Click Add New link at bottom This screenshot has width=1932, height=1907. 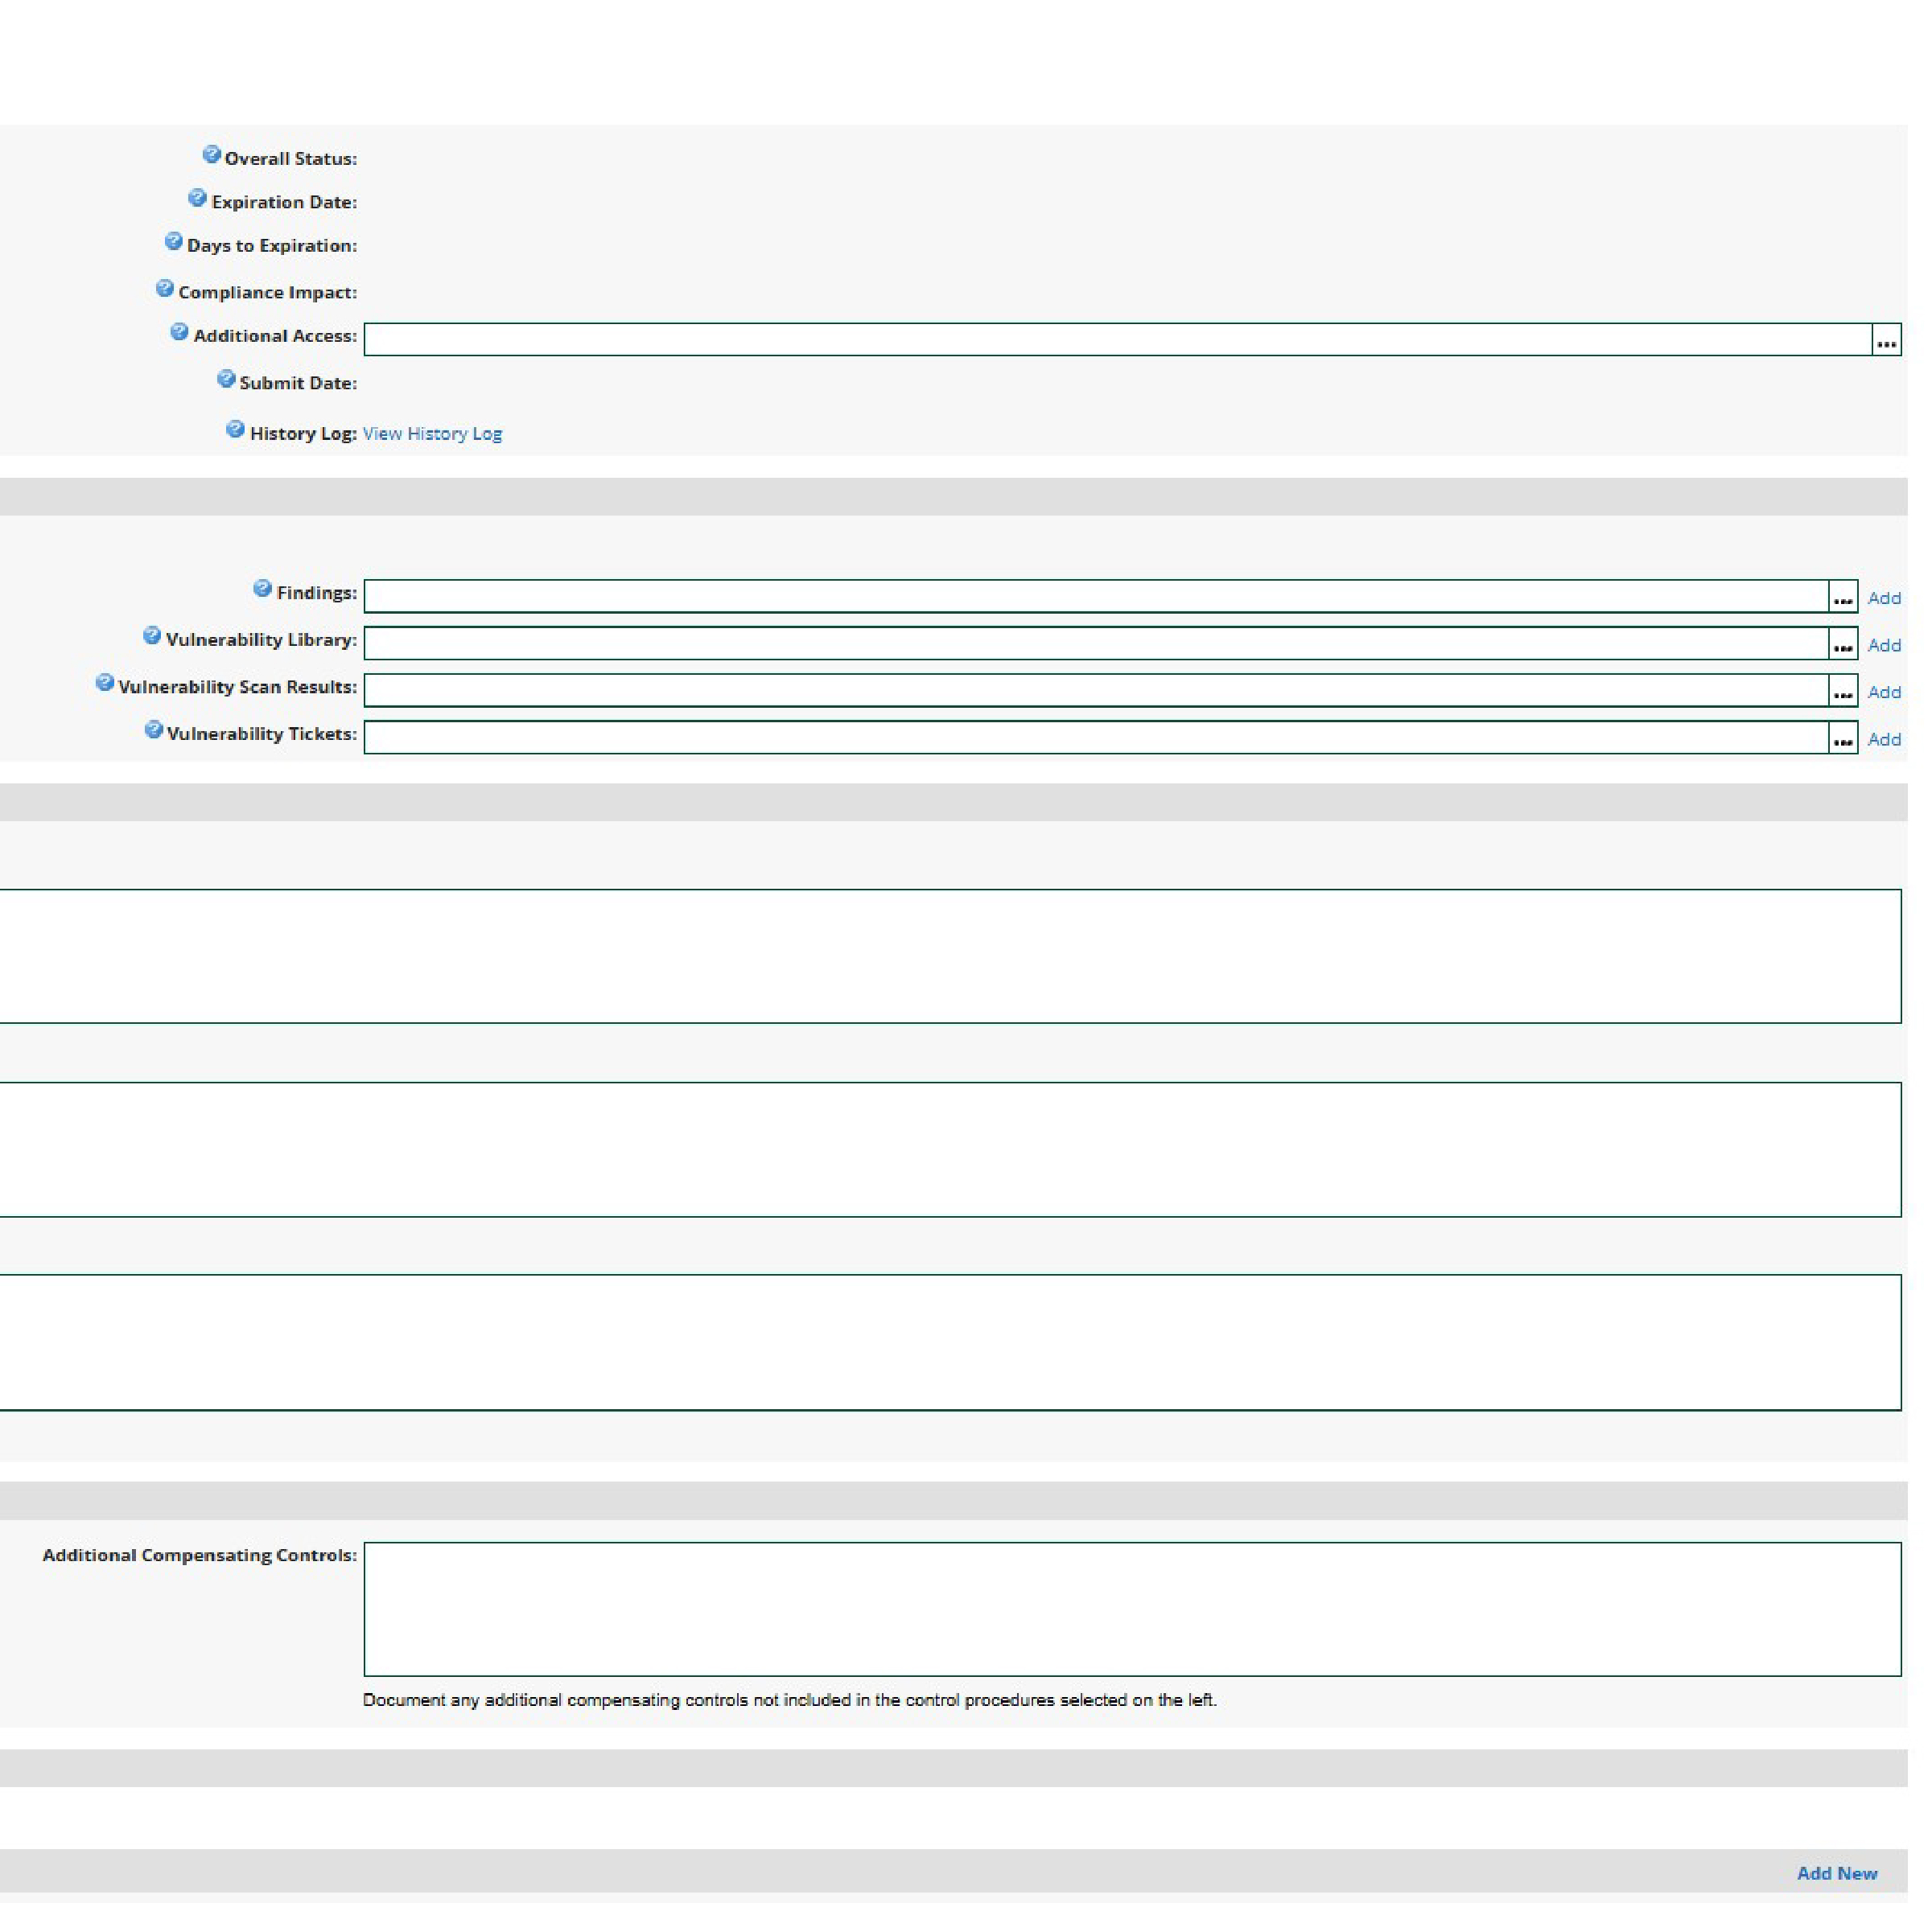(x=1836, y=1873)
